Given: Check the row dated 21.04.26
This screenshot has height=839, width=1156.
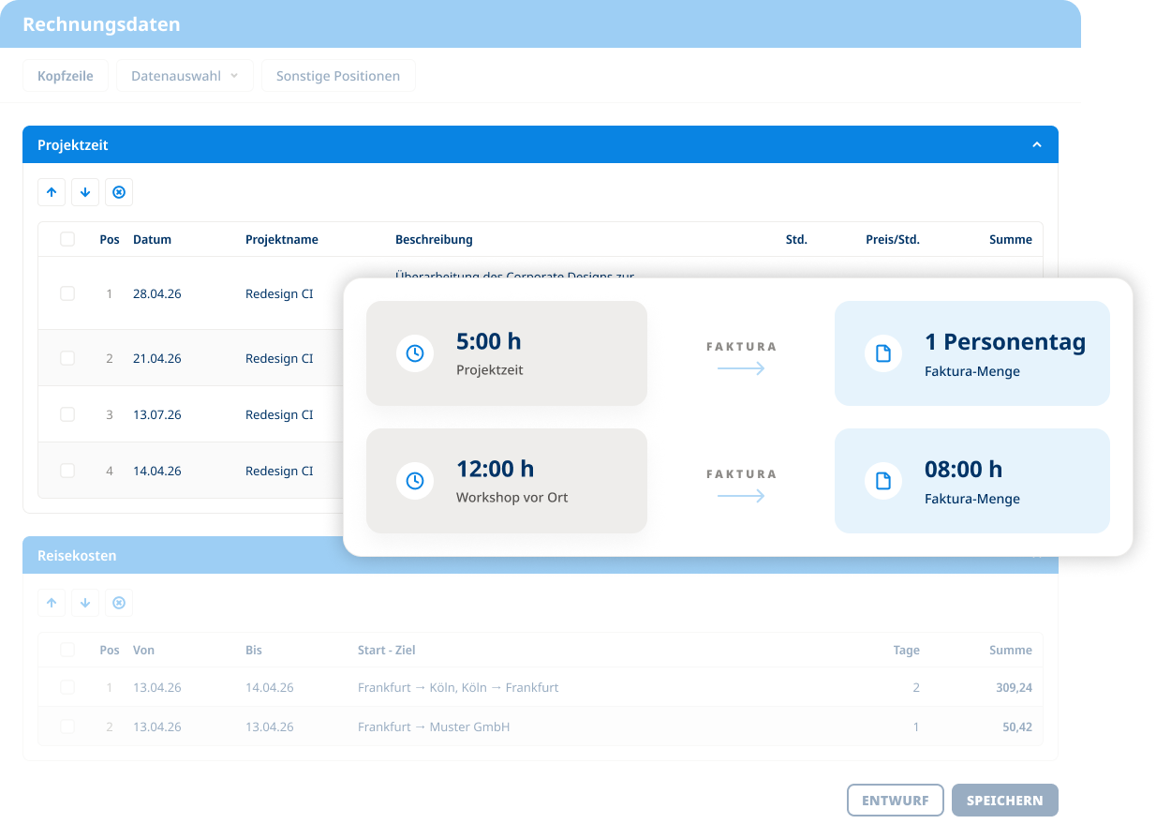Looking at the screenshot, I should click(67, 358).
